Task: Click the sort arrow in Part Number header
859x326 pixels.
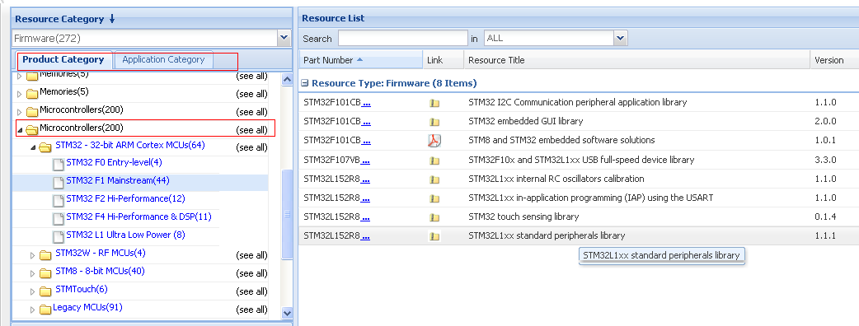Action: point(359,59)
